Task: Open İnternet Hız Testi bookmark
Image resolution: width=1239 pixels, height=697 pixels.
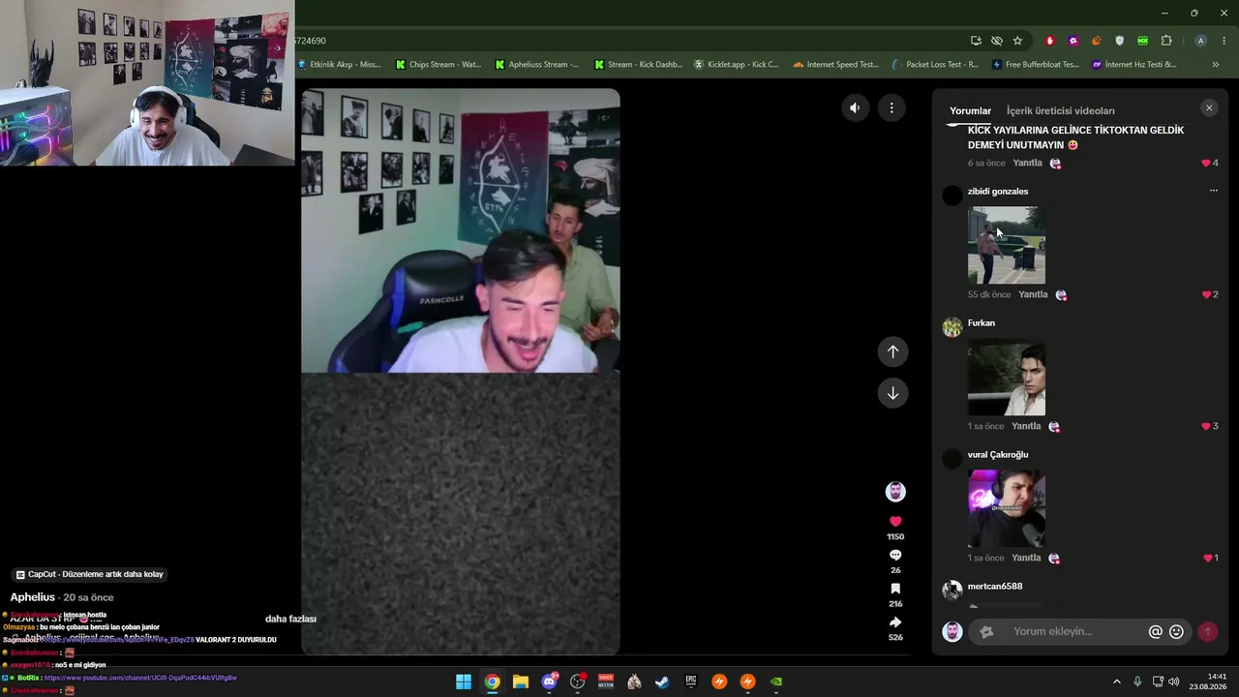Action: click(x=1134, y=65)
